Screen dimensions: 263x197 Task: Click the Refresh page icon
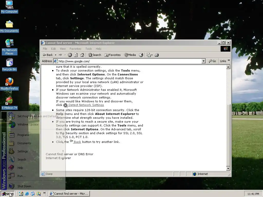coord(76,55)
